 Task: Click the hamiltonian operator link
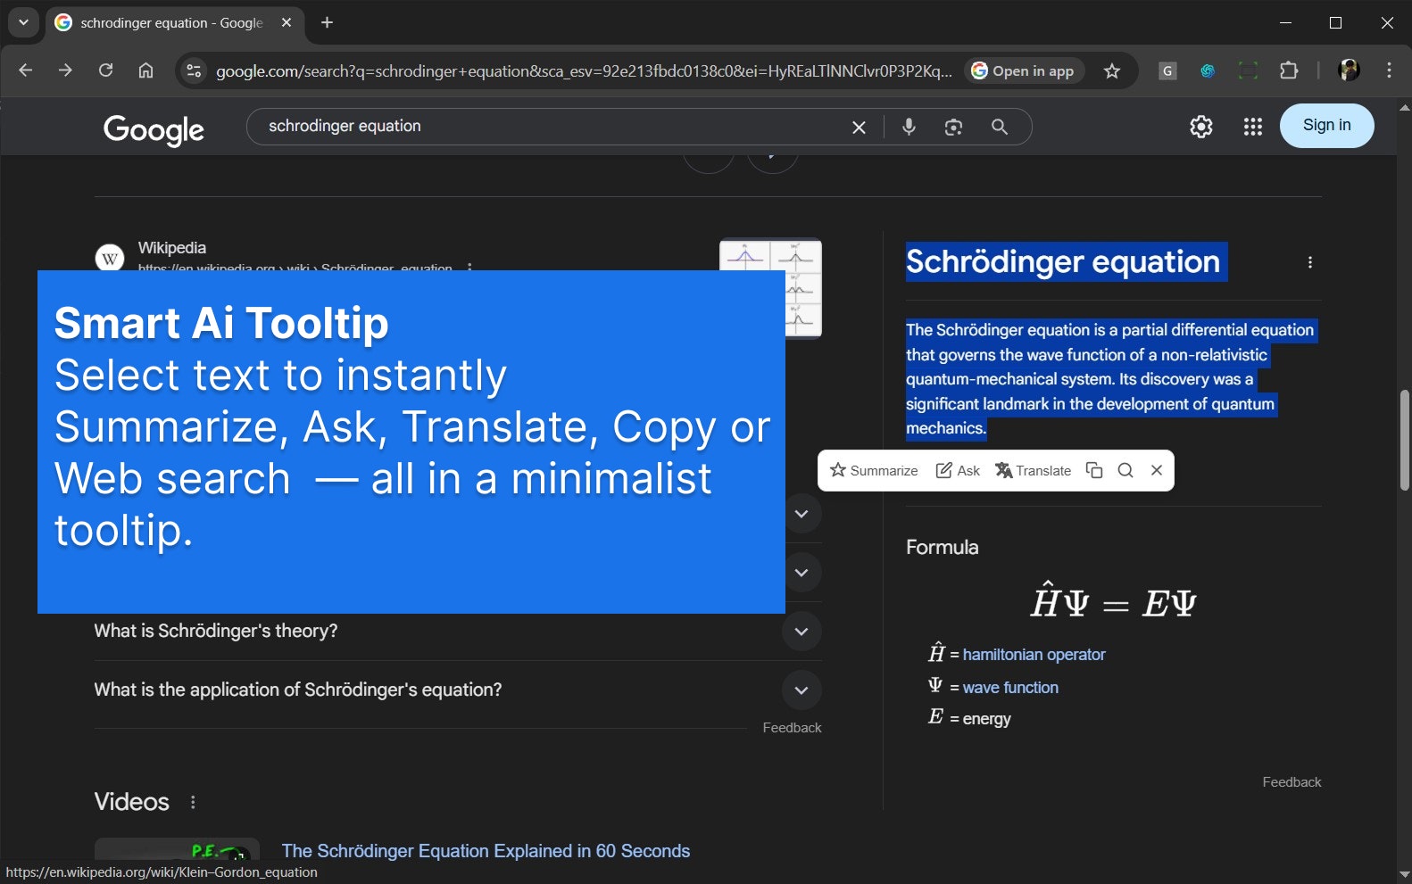tap(1034, 655)
